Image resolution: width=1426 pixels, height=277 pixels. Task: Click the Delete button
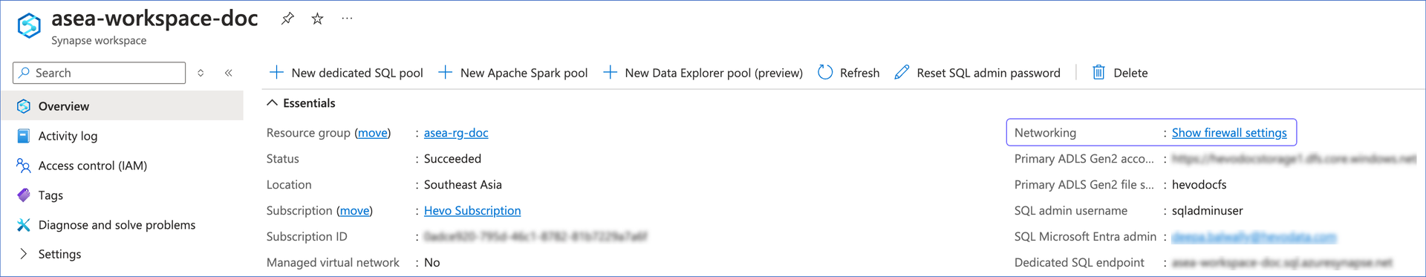(1119, 73)
